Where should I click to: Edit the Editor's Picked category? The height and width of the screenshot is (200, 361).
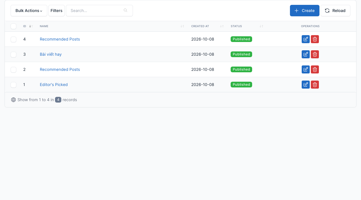click(306, 85)
